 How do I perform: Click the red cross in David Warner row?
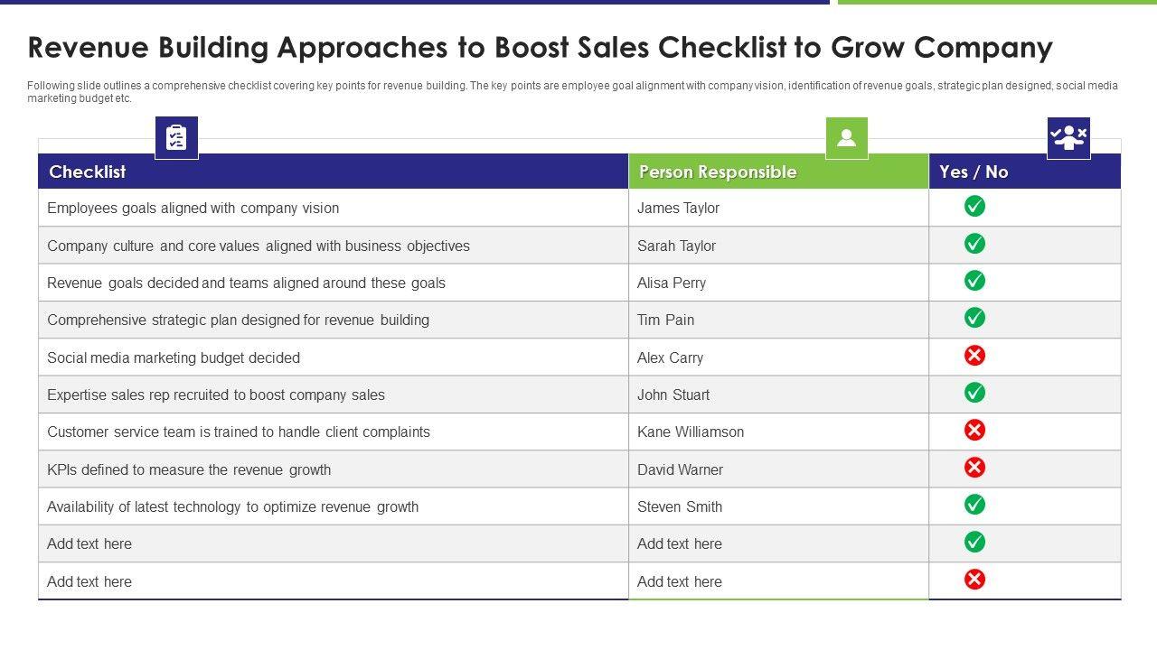(x=974, y=468)
